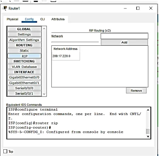
Task: Click the Router1 window icon
Action: coord(5,8)
